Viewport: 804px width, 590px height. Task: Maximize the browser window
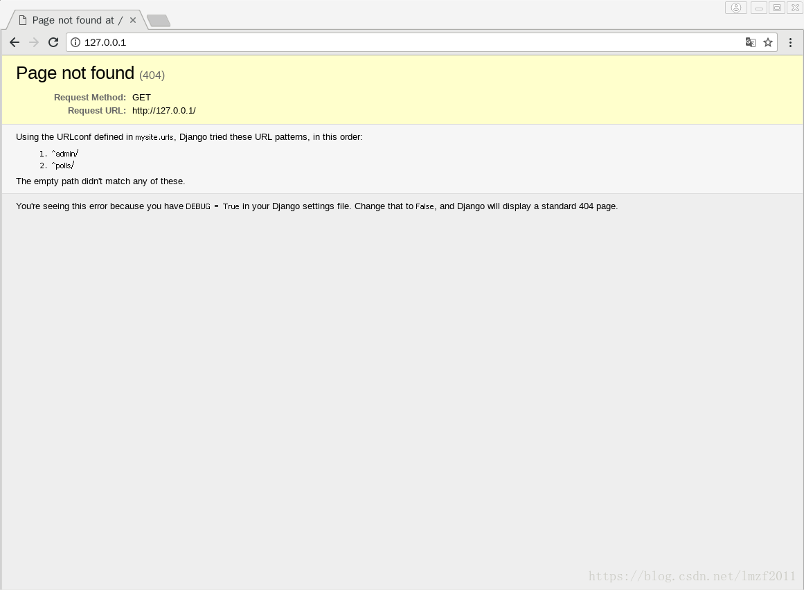click(777, 8)
